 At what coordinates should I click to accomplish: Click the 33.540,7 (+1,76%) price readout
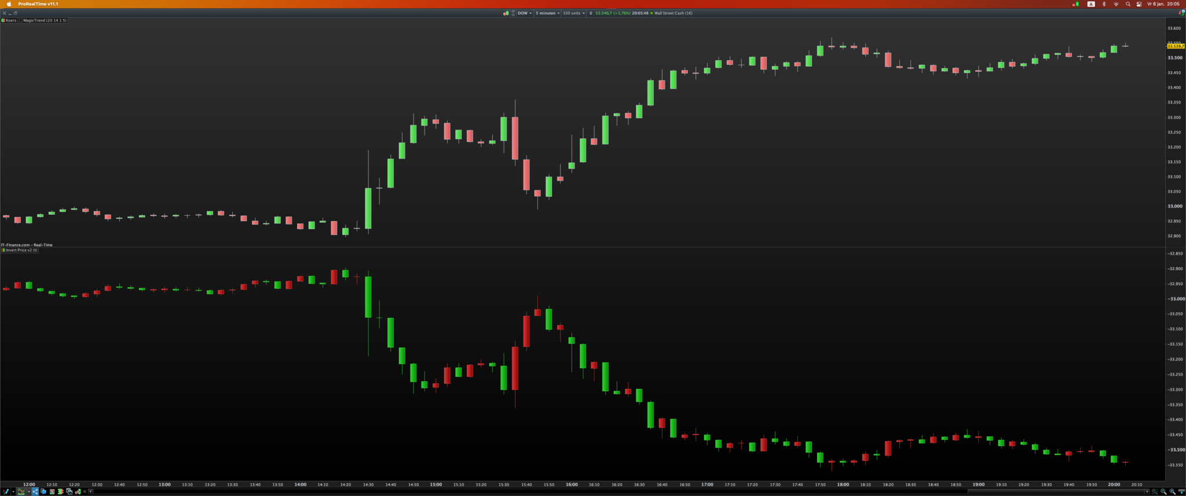[613, 13]
